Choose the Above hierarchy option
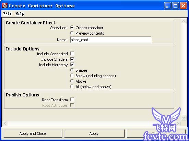Image resolution: width=189 pixels, height=141 pixels. point(72,81)
